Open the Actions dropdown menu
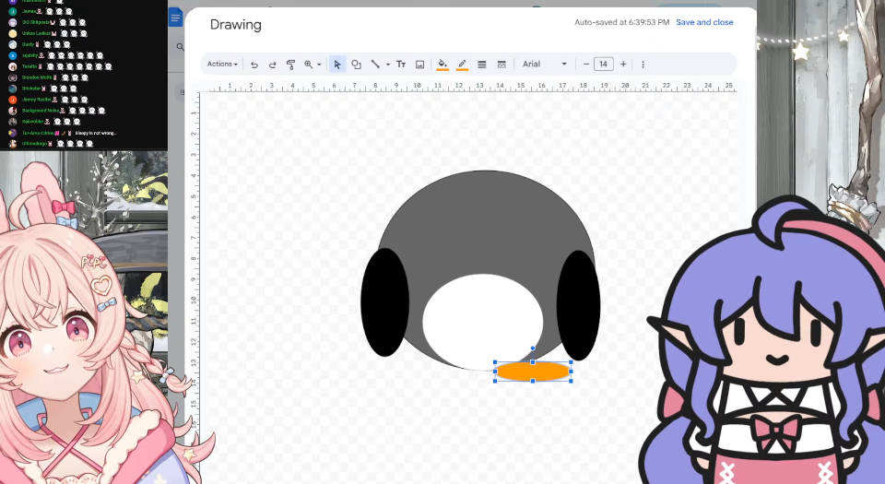885x484 pixels. (222, 65)
